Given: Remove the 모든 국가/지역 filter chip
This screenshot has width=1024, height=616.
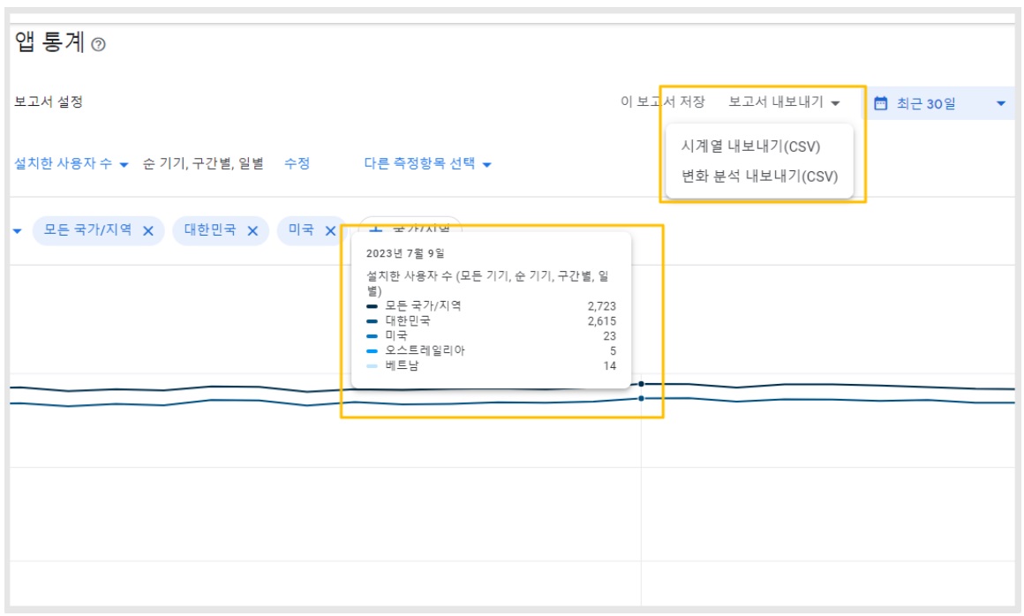Looking at the screenshot, I should click(148, 231).
